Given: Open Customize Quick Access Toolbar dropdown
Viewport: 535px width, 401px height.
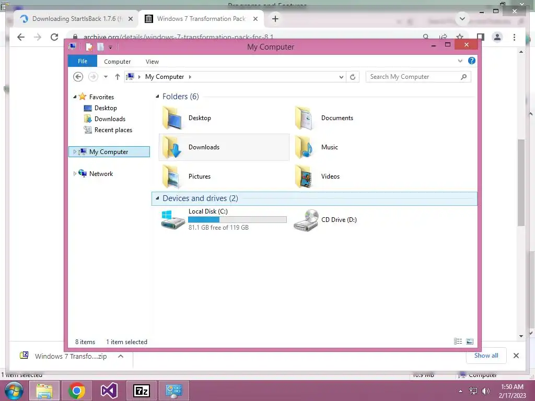Looking at the screenshot, I should 111,48.
